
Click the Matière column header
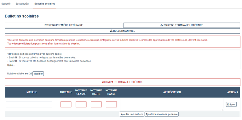coord(32,92)
